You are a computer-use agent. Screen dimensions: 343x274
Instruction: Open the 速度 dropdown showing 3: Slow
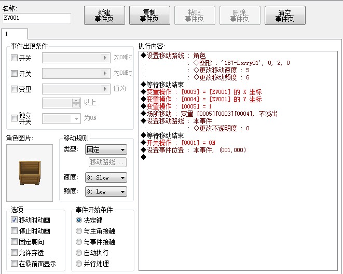(x=106, y=178)
